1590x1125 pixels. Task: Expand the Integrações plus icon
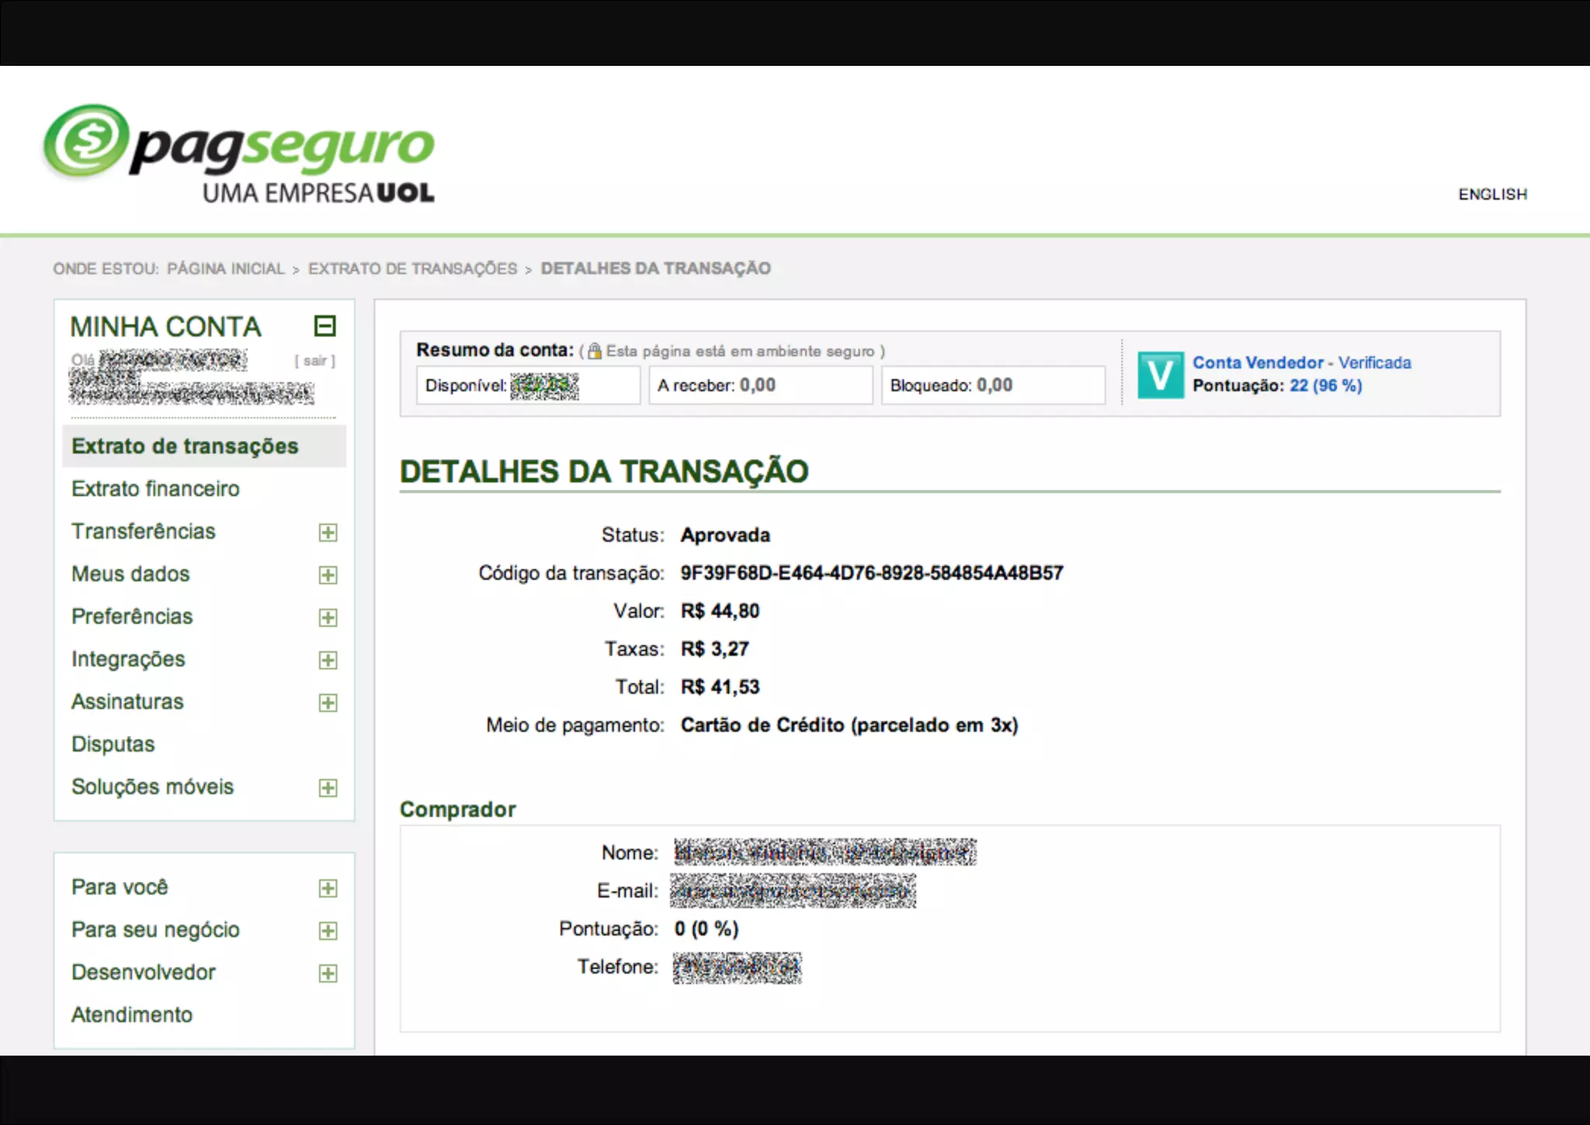click(328, 661)
